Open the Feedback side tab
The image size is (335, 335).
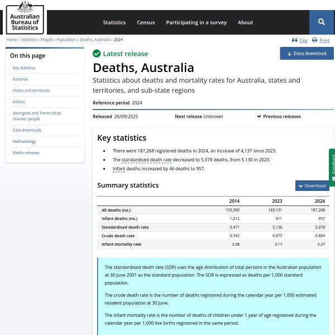332,167
